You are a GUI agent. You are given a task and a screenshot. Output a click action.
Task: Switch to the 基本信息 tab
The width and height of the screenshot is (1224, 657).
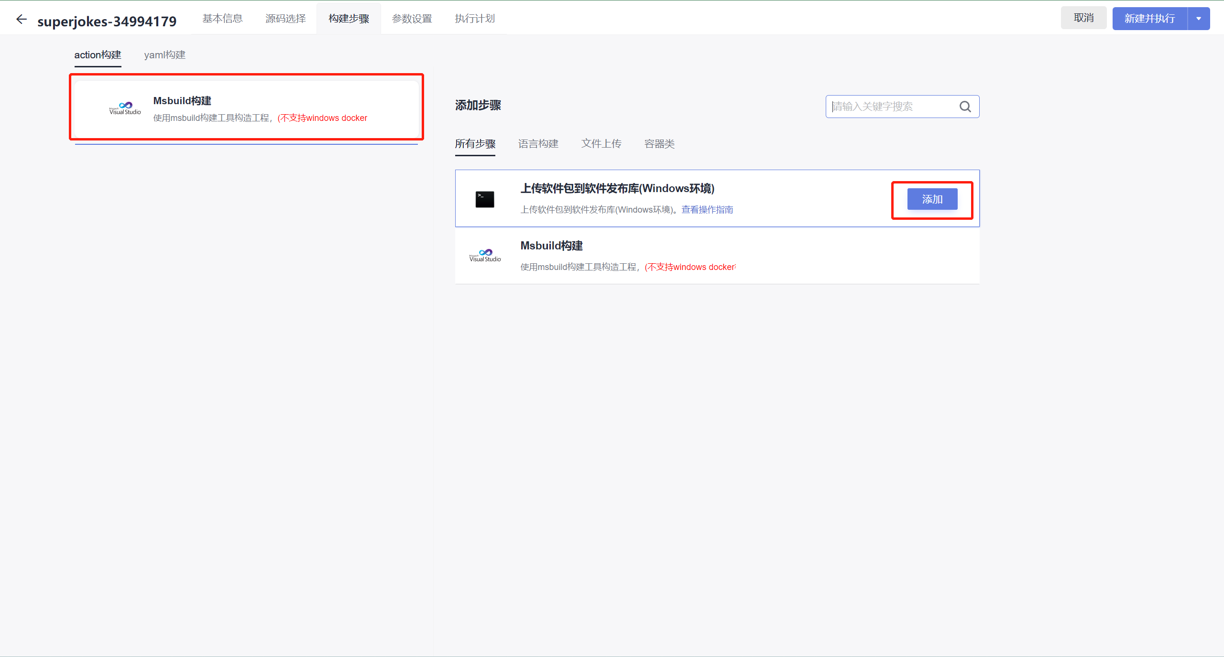tap(222, 18)
